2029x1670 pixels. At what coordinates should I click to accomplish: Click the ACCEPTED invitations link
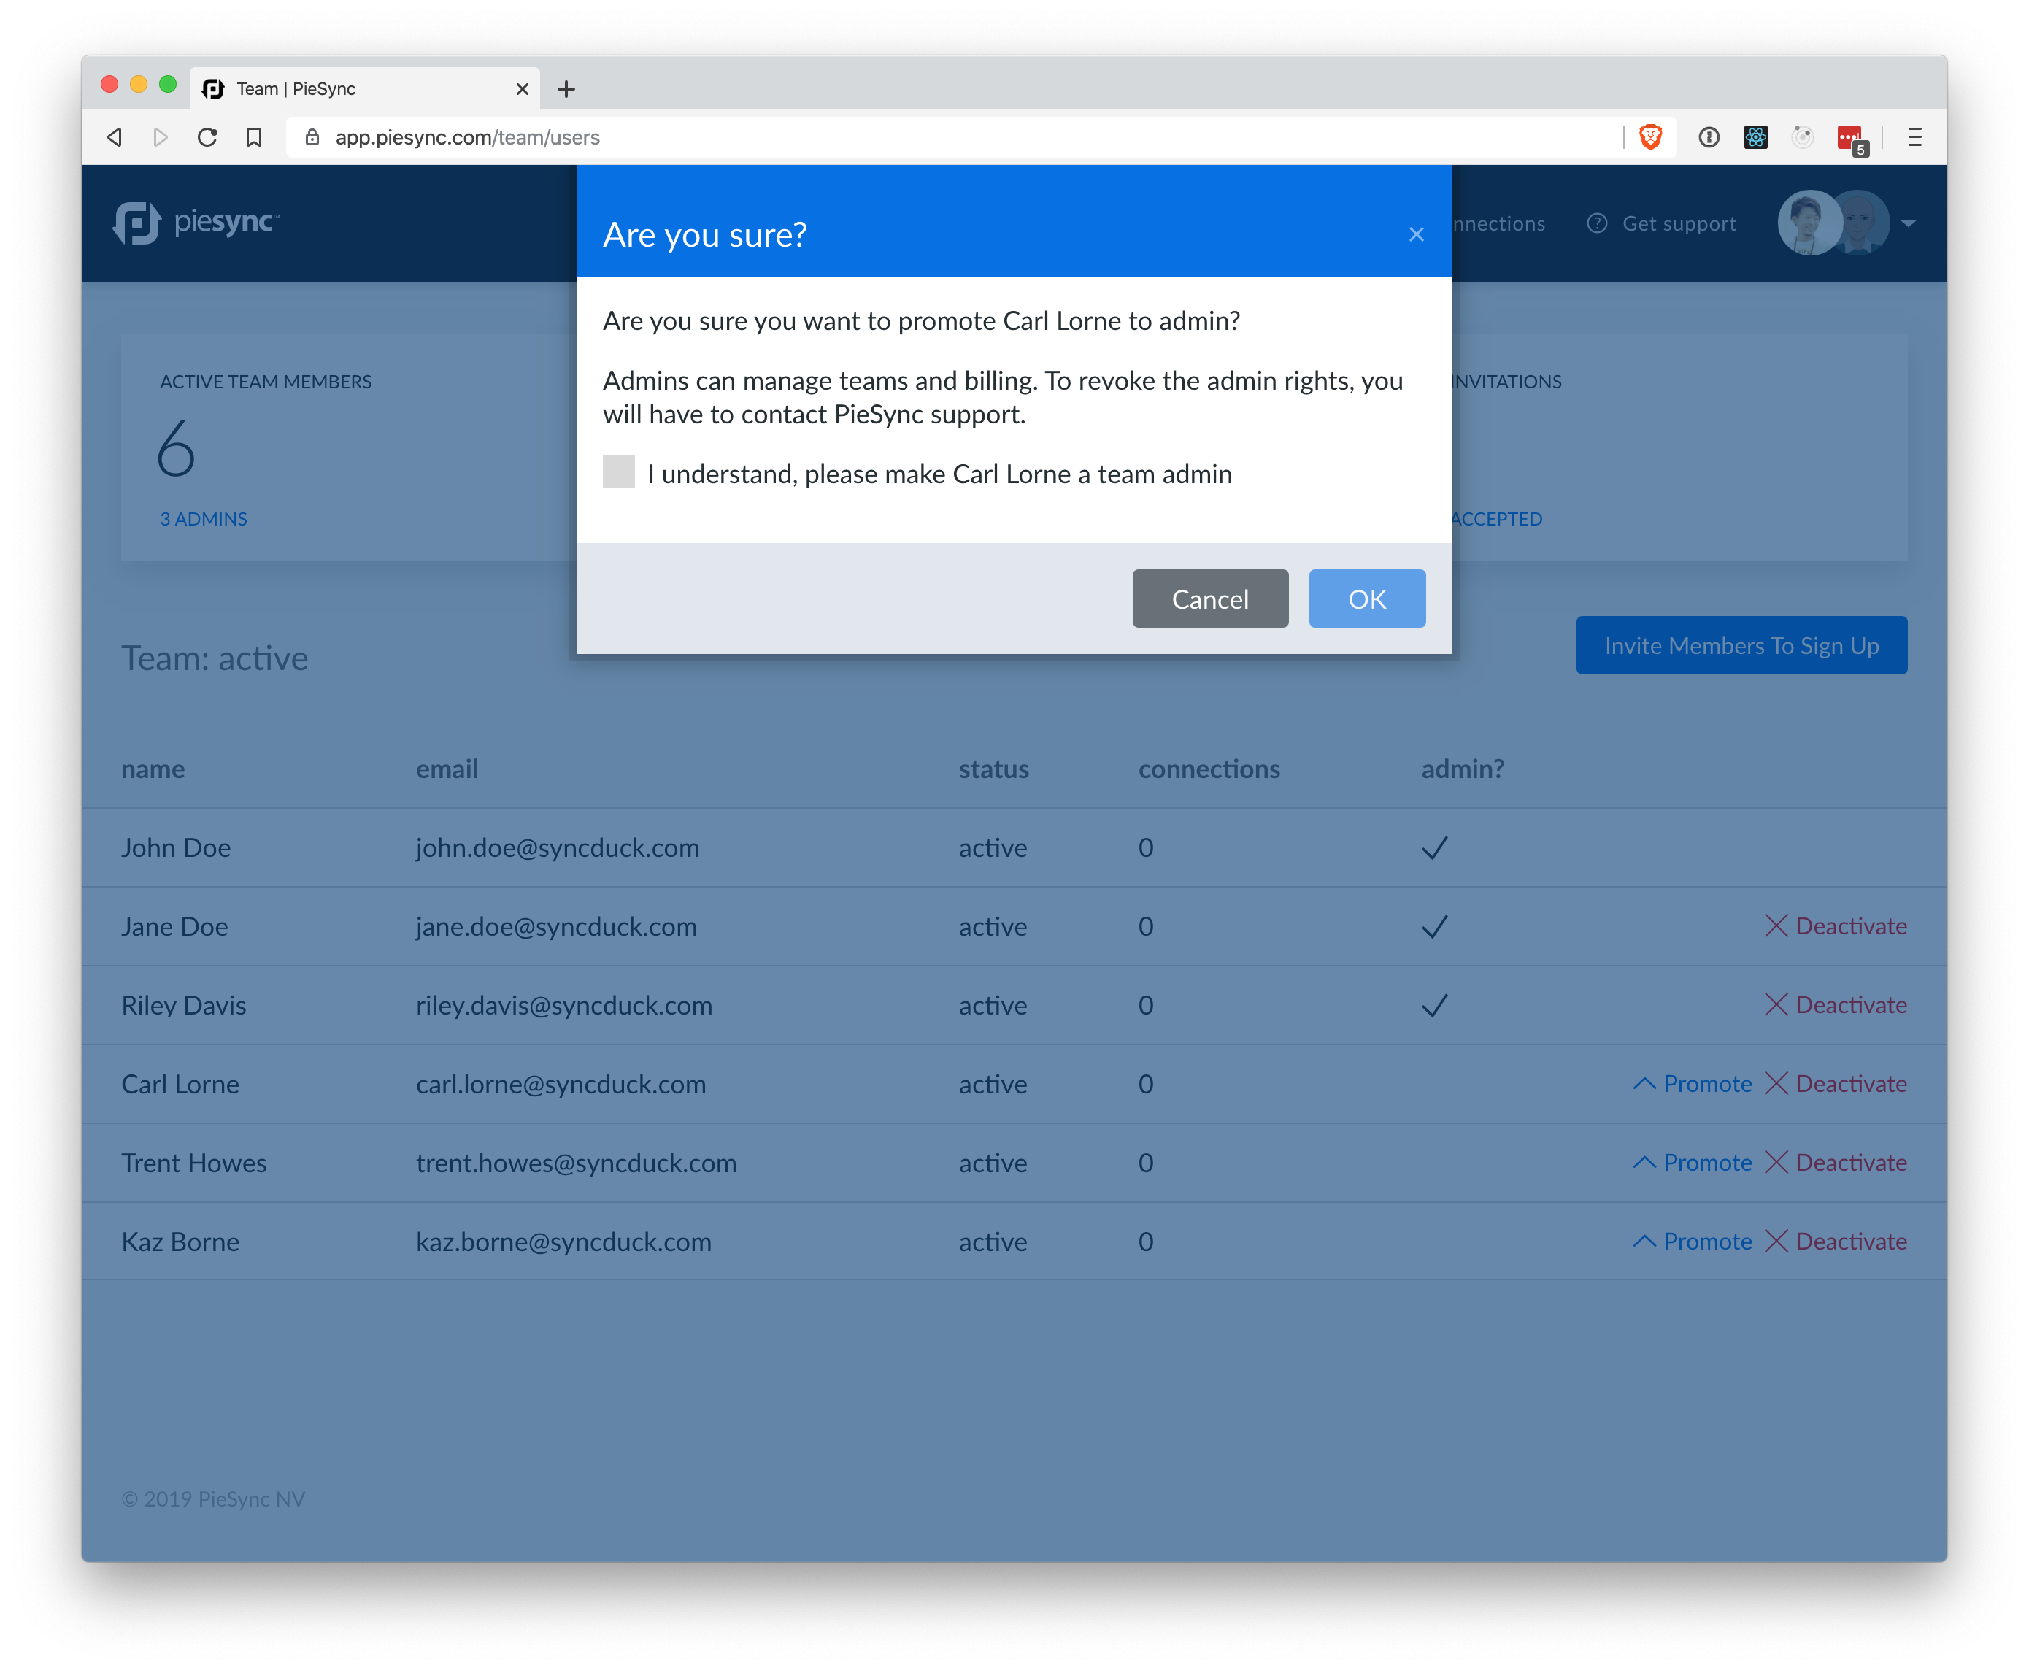[1497, 520]
